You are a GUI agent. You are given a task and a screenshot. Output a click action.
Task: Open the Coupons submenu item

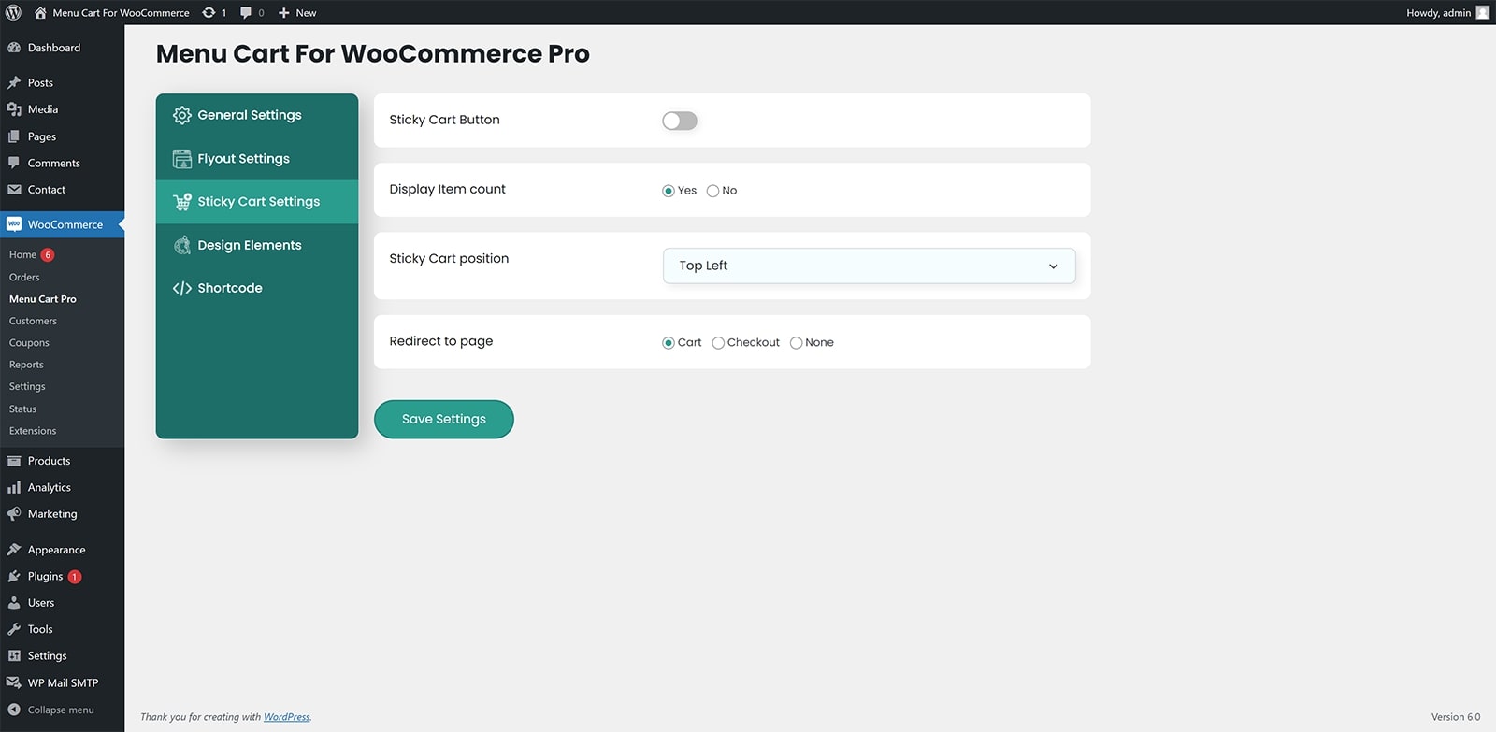(x=29, y=343)
